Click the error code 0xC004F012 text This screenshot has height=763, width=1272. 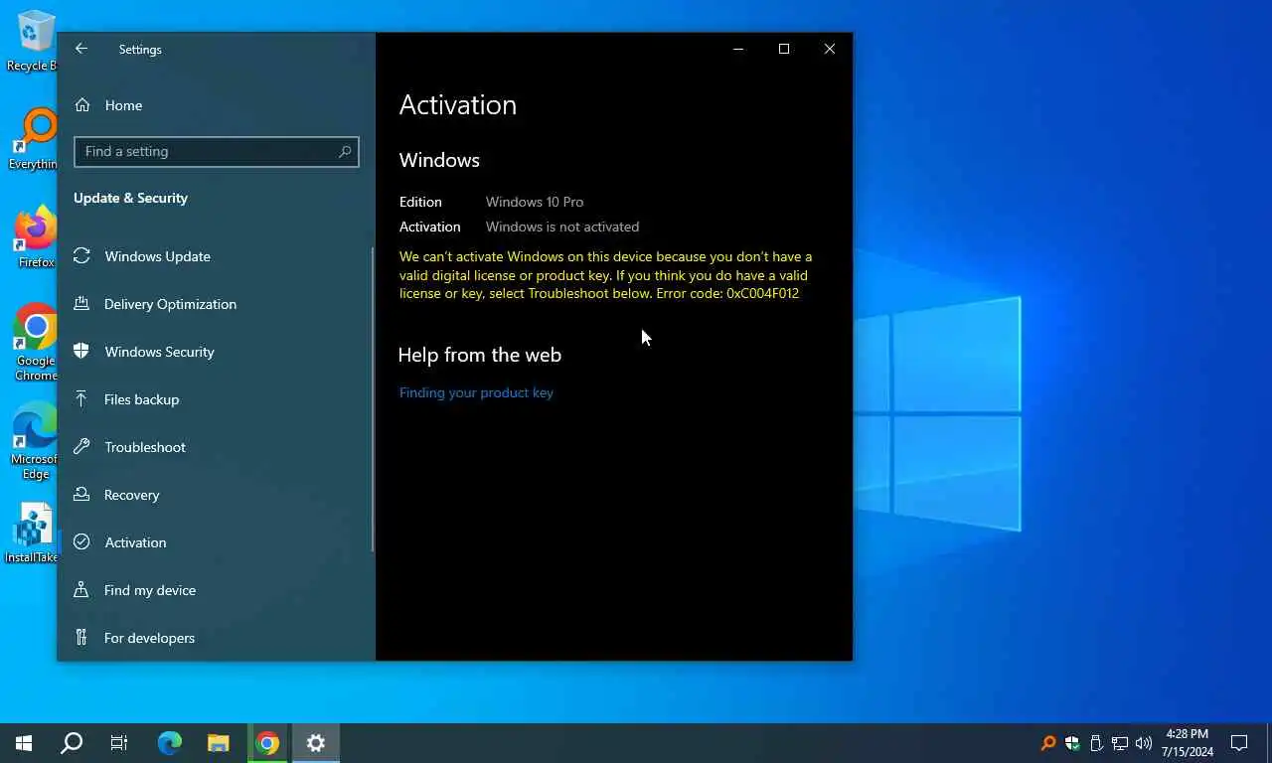pos(762,293)
